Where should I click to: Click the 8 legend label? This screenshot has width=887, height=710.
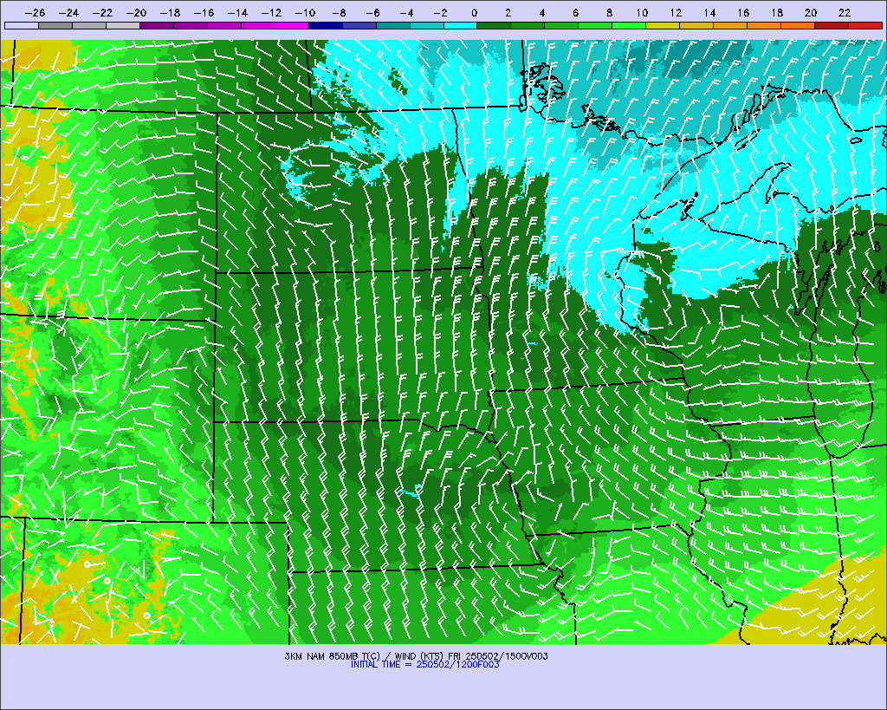tap(609, 12)
